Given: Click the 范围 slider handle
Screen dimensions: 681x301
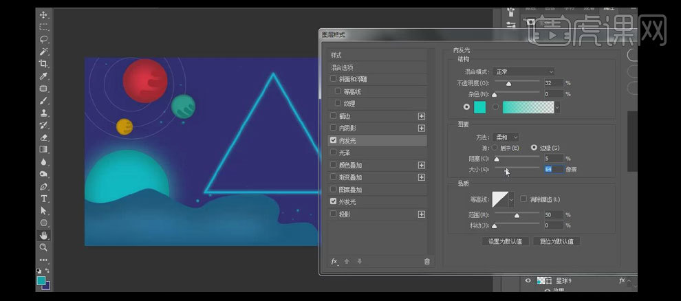Looking at the screenshot, I should tap(517, 216).
